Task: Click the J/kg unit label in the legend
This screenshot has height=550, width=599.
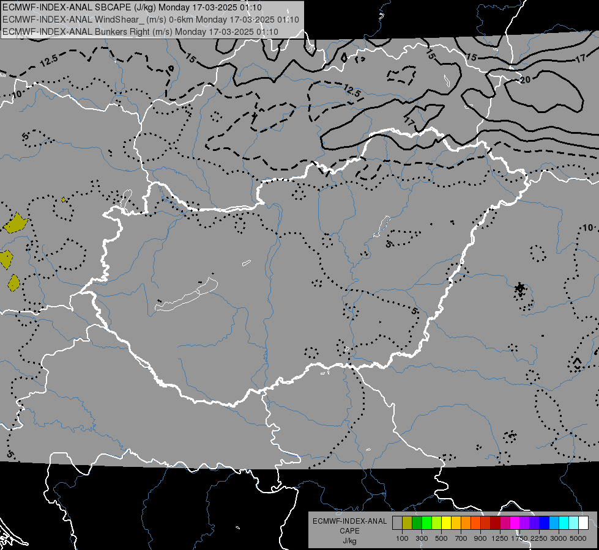Action: point(349,541)
